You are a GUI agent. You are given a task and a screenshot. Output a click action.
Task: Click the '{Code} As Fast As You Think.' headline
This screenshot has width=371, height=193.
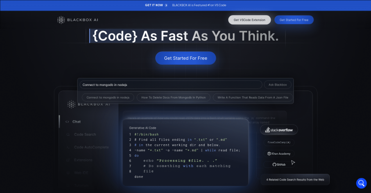click(185, 36)
